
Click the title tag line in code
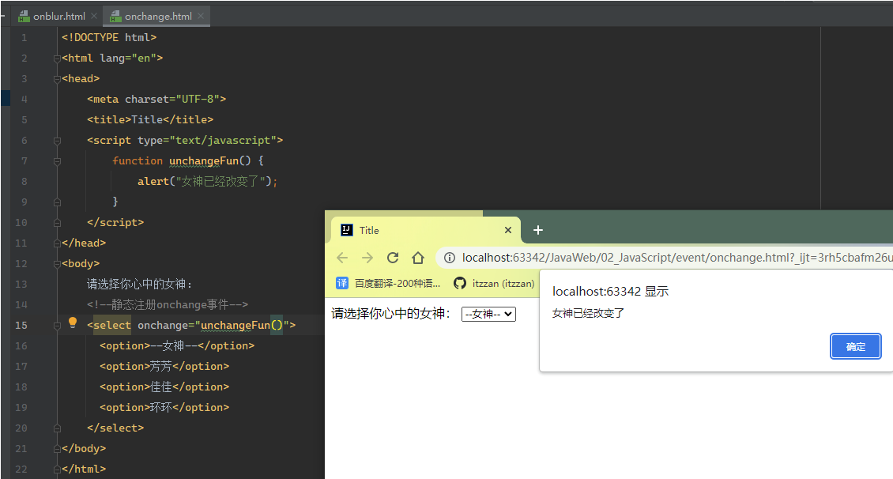coord(150,119)
